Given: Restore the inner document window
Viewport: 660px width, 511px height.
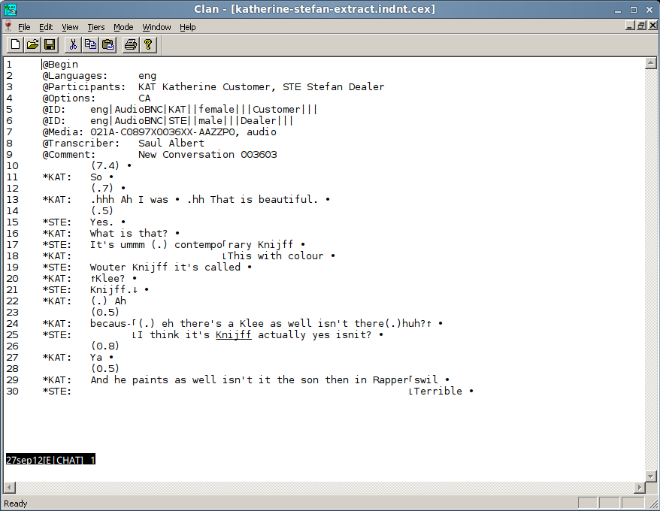Looking at the screenshot, I should point(641,26).
